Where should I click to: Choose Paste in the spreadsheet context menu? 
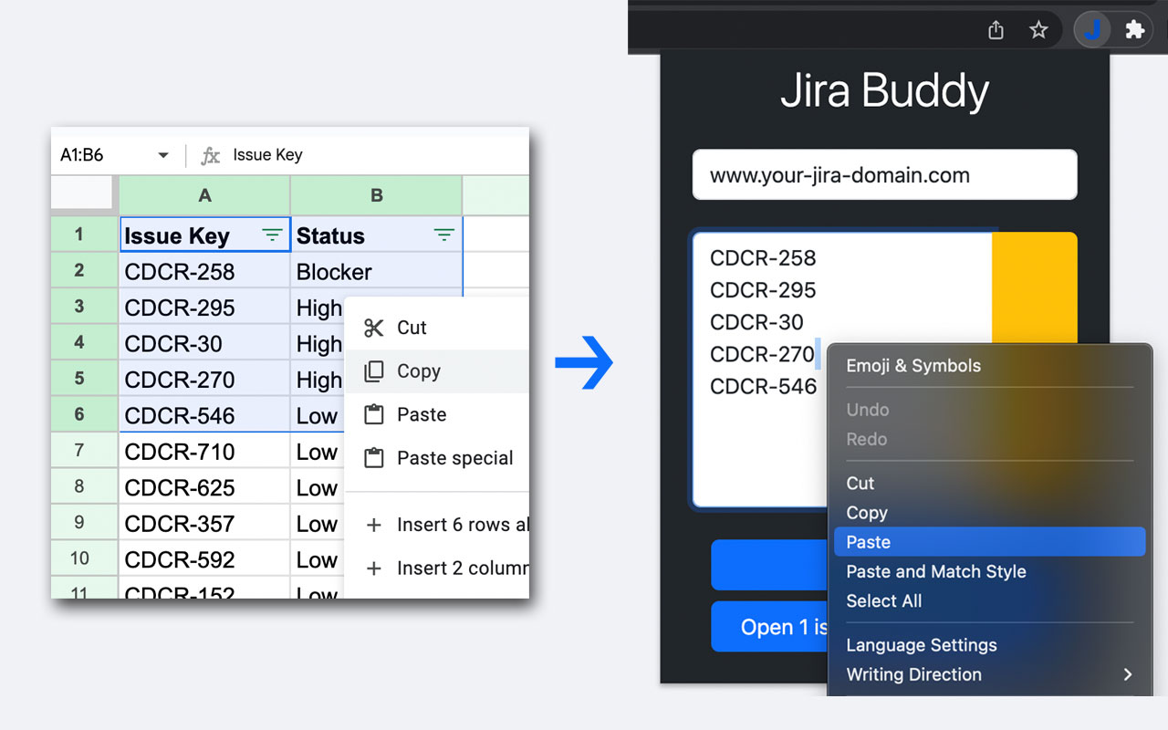(438, 414)
